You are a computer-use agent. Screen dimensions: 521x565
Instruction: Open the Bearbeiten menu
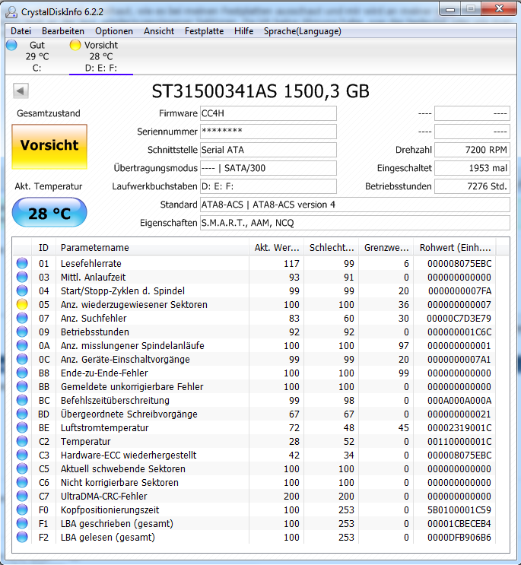(62, 31)
